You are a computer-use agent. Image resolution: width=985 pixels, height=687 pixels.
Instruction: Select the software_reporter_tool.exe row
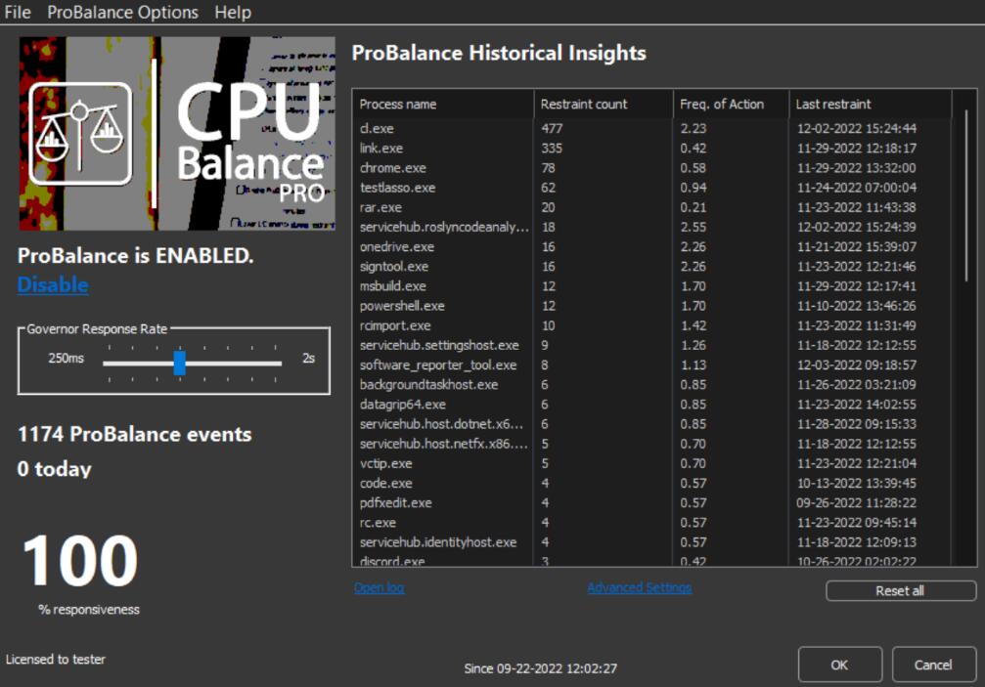click(x=652, y=365)
